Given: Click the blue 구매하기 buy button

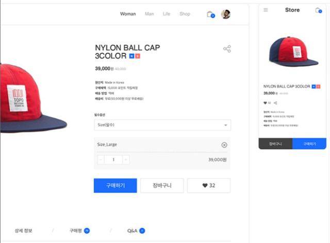Looking at the screenshot, I should tap(115, 186).
